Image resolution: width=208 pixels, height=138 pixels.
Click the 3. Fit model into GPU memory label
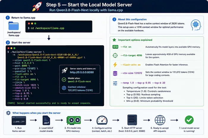(x=73, y=129)
